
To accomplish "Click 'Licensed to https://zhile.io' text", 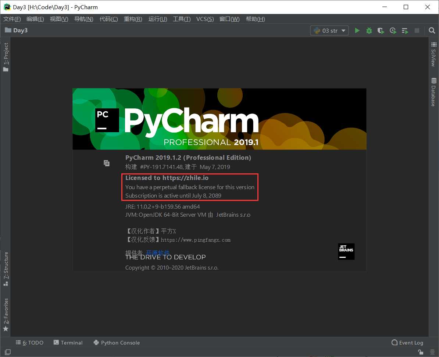I will pos(167,178).
